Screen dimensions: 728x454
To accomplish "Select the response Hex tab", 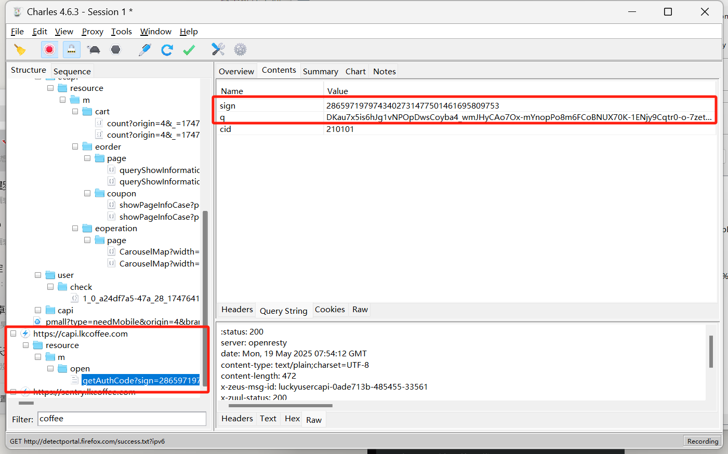I will [x=293, y=419].
